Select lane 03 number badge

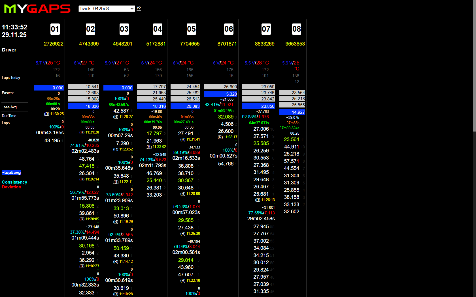[x=124, y=29]
